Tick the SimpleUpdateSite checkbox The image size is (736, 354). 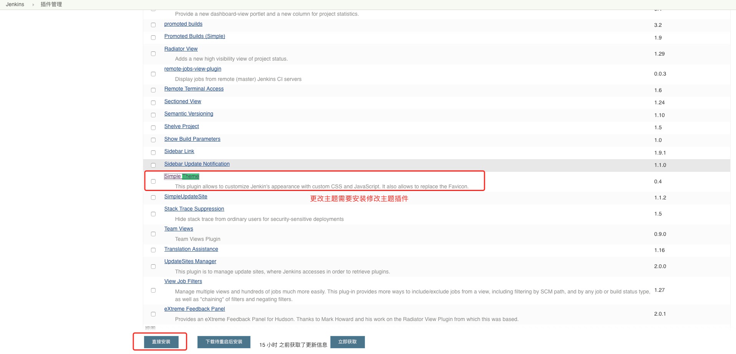(153, 198)
